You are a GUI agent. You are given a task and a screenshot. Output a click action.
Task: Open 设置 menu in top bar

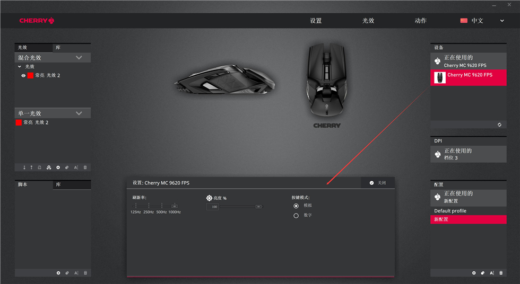(316, 21)
